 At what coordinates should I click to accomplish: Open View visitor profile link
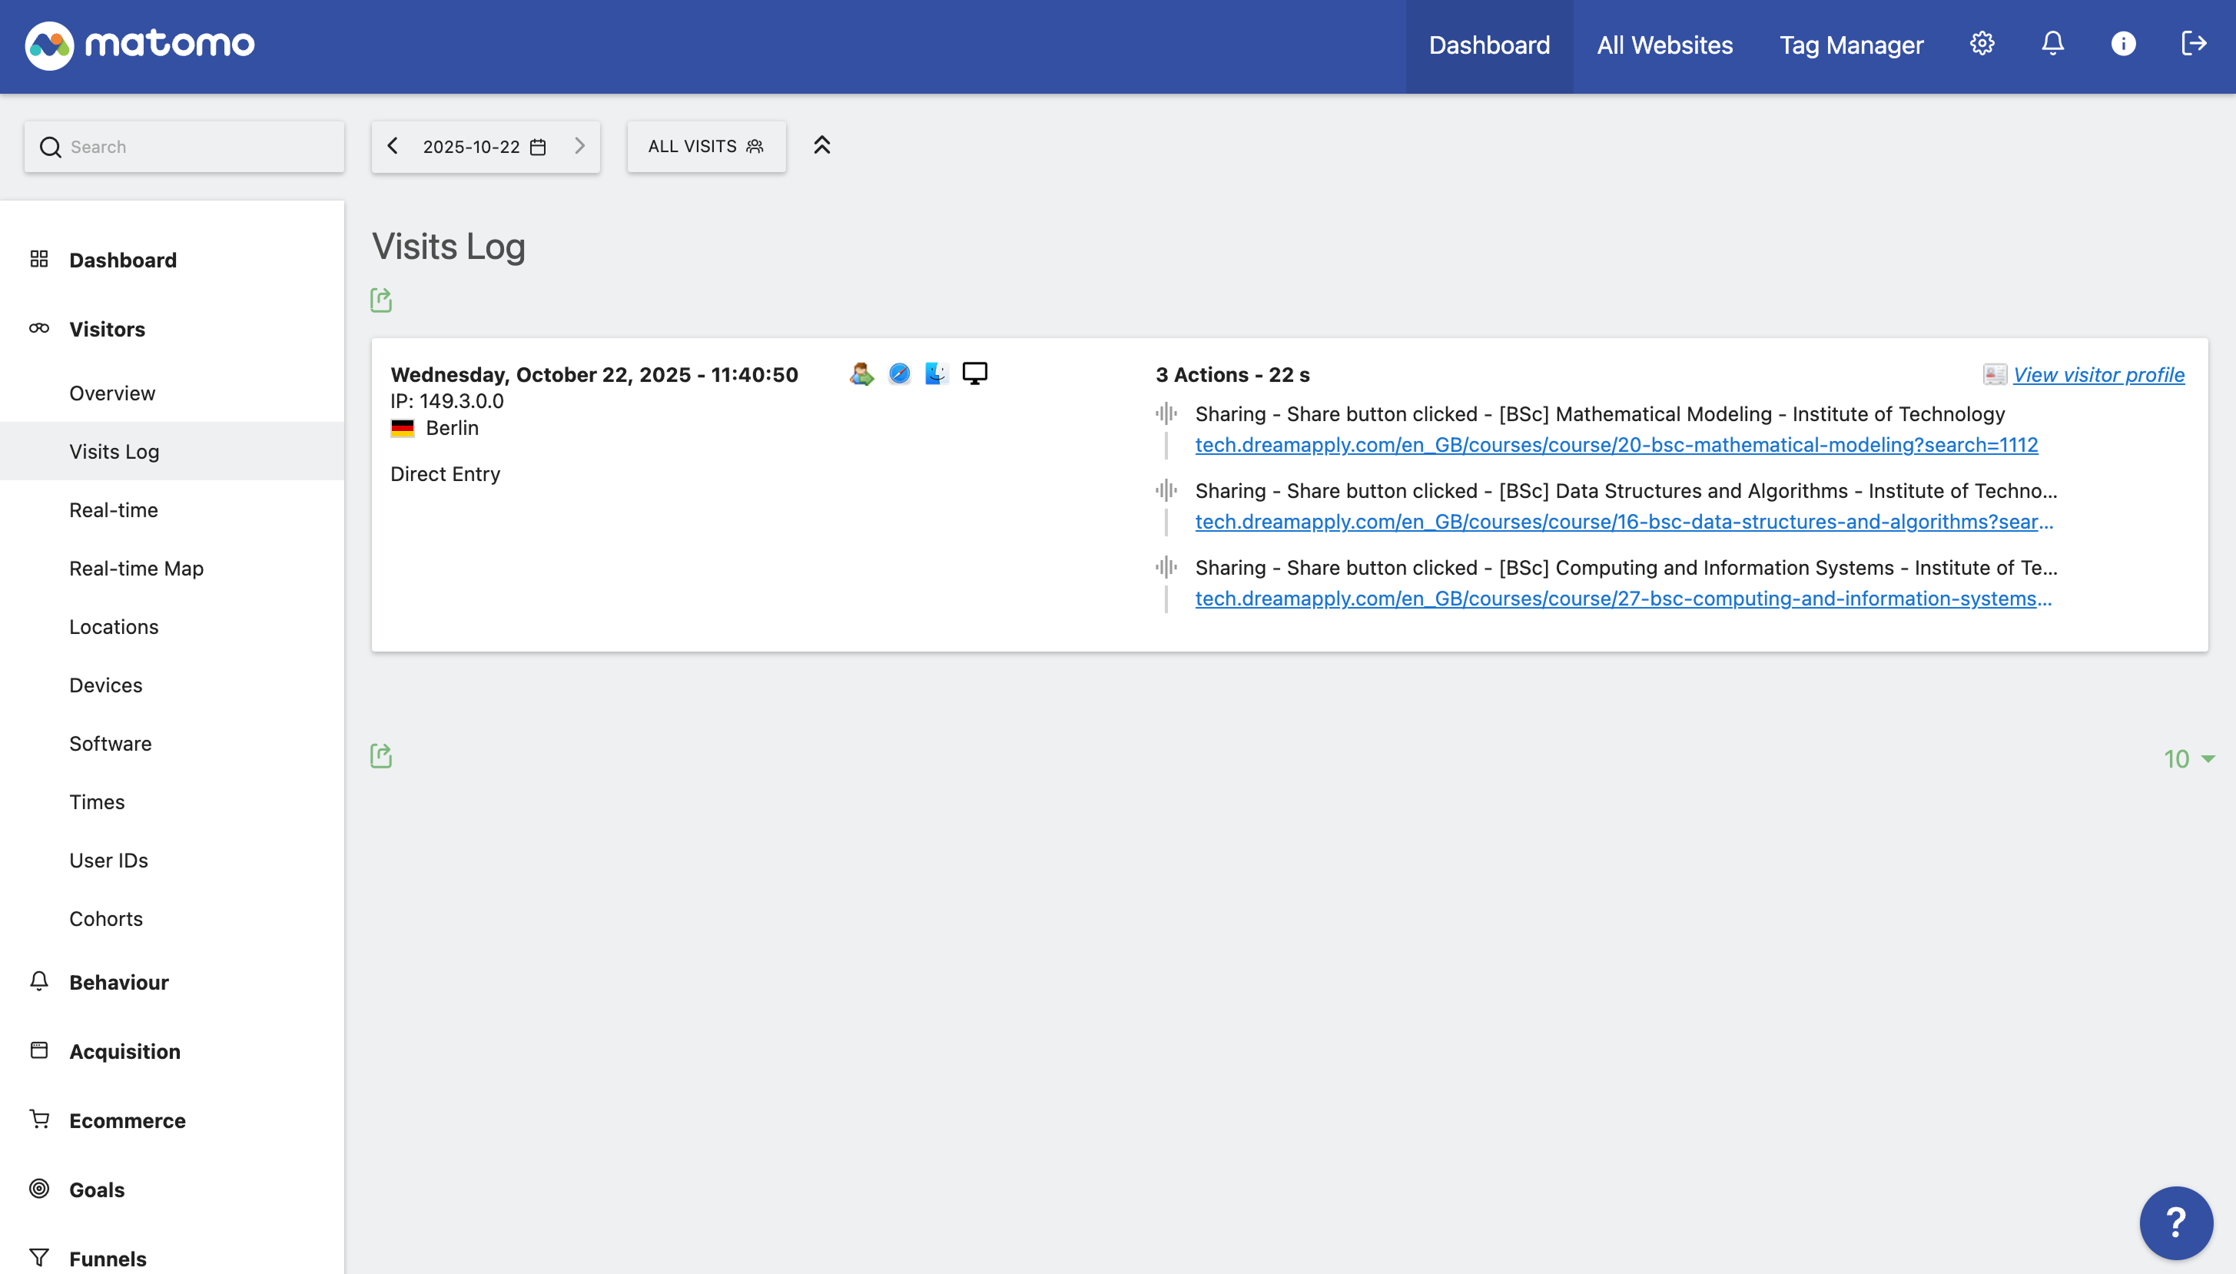pos(2098,374)
